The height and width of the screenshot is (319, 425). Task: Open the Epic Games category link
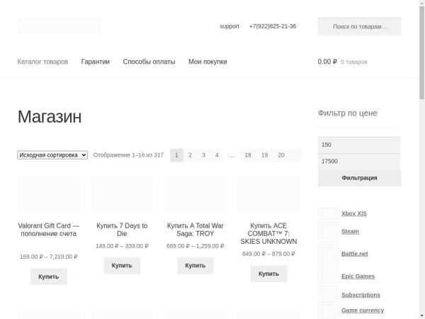pyautogui.click(x=358, y=276)
